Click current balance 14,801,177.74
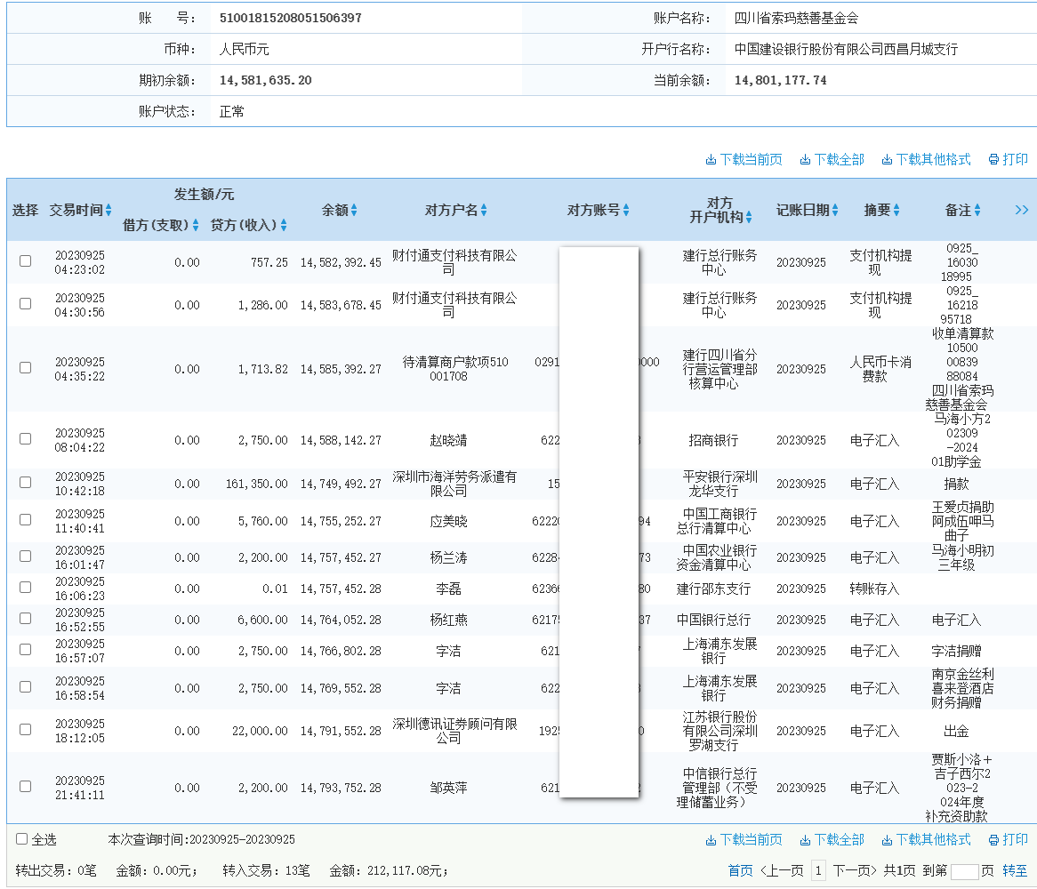1037x889 pixels. point(780,81)
